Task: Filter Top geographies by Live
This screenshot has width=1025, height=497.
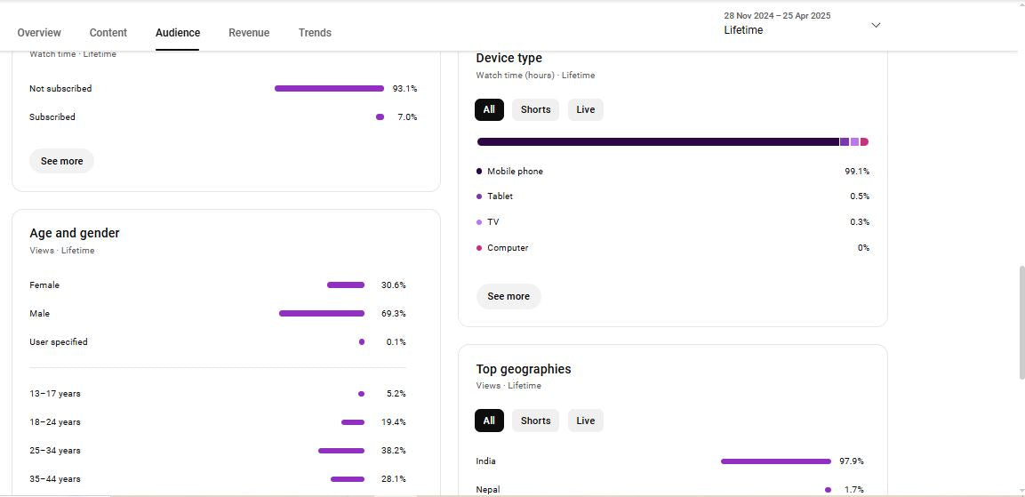Action: pos(585,421)
